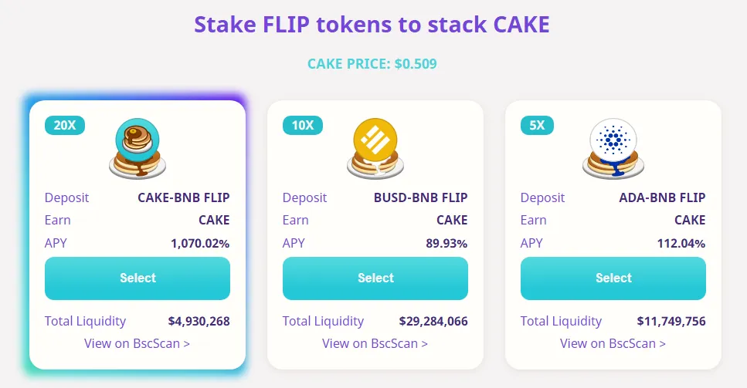Click the CAKE PRICE $0.509 text
This screenshot has height=388, width=747.
[372, 64]
